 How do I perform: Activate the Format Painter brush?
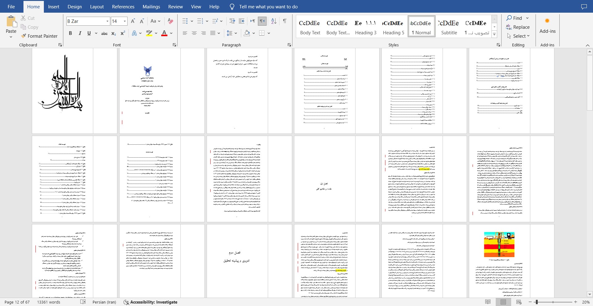(x=23, y=36)
